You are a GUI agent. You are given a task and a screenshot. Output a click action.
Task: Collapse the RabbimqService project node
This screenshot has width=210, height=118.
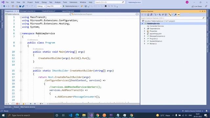pyautogui.click(x=142, y=24)
